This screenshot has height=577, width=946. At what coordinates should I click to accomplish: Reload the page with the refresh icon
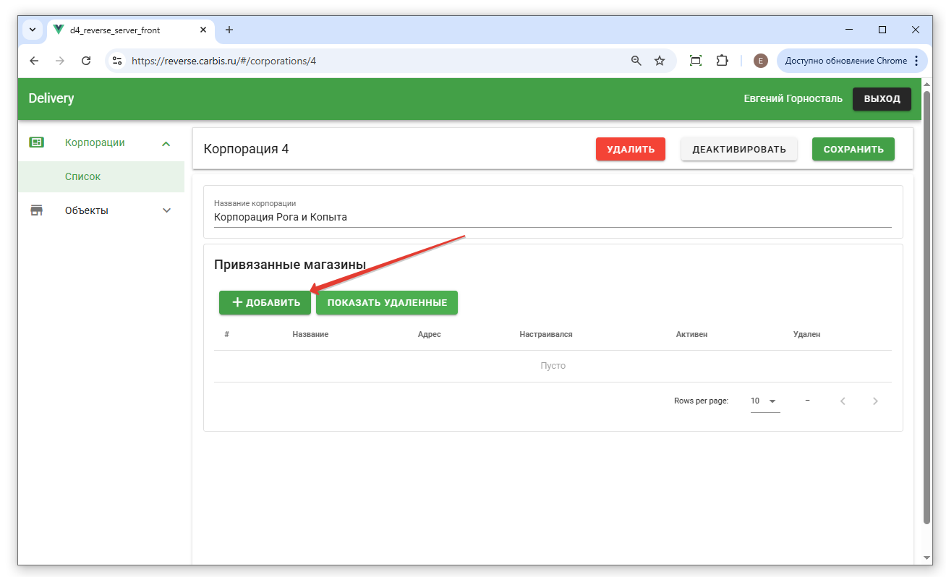[x=86, y=61]
